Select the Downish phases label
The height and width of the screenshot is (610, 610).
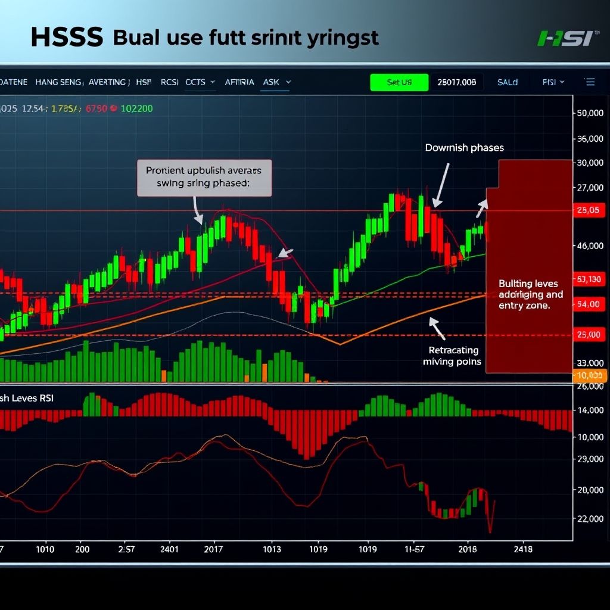pyautogui.click(x=464, y=148)
